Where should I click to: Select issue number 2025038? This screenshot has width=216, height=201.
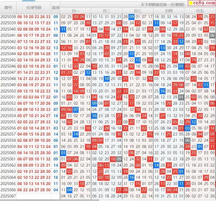[x=8, y=17]
